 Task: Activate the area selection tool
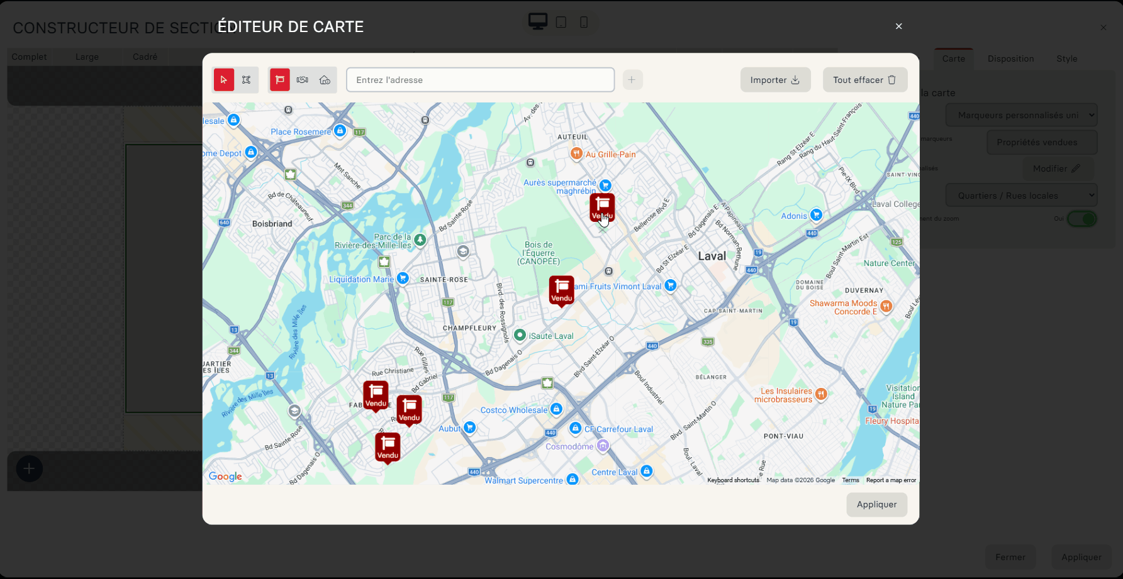coord(247,80)
